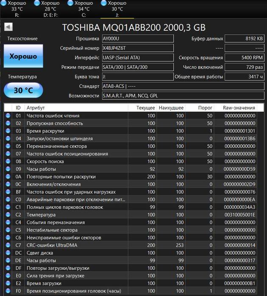Click the ID column header
The height and width of the screenshot is (296, 267).
(18, 108)
